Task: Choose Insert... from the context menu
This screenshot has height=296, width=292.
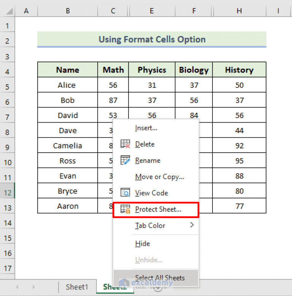Action: point(156,128)
